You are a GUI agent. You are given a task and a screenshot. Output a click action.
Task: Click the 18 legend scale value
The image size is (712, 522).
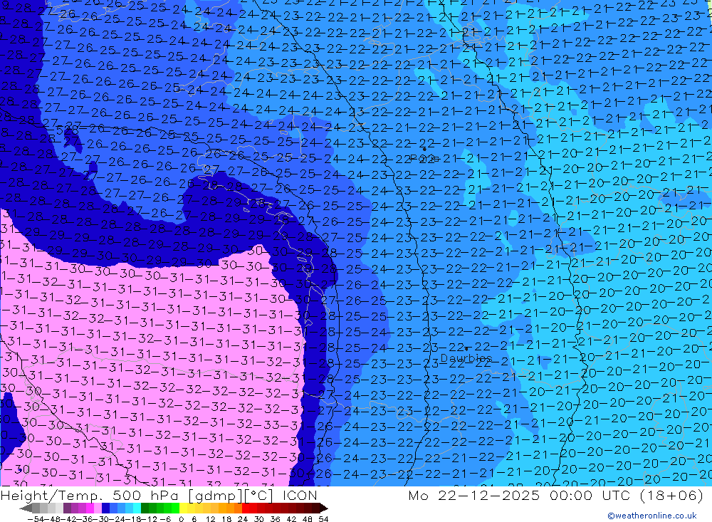[x=226, y=519]
